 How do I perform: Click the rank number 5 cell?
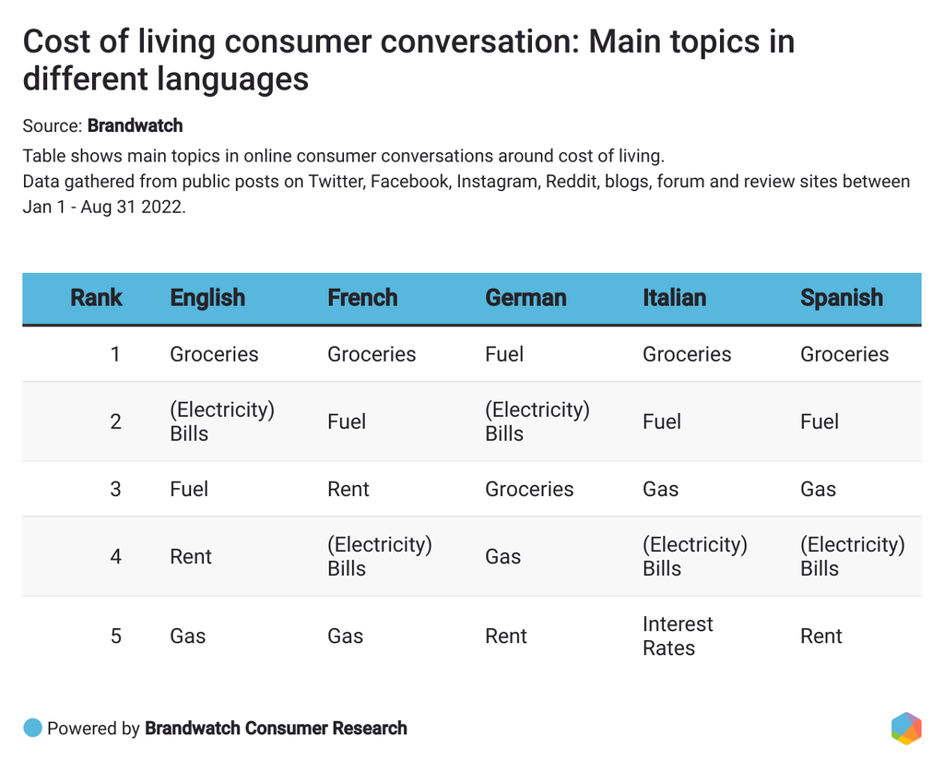(115, 635)
